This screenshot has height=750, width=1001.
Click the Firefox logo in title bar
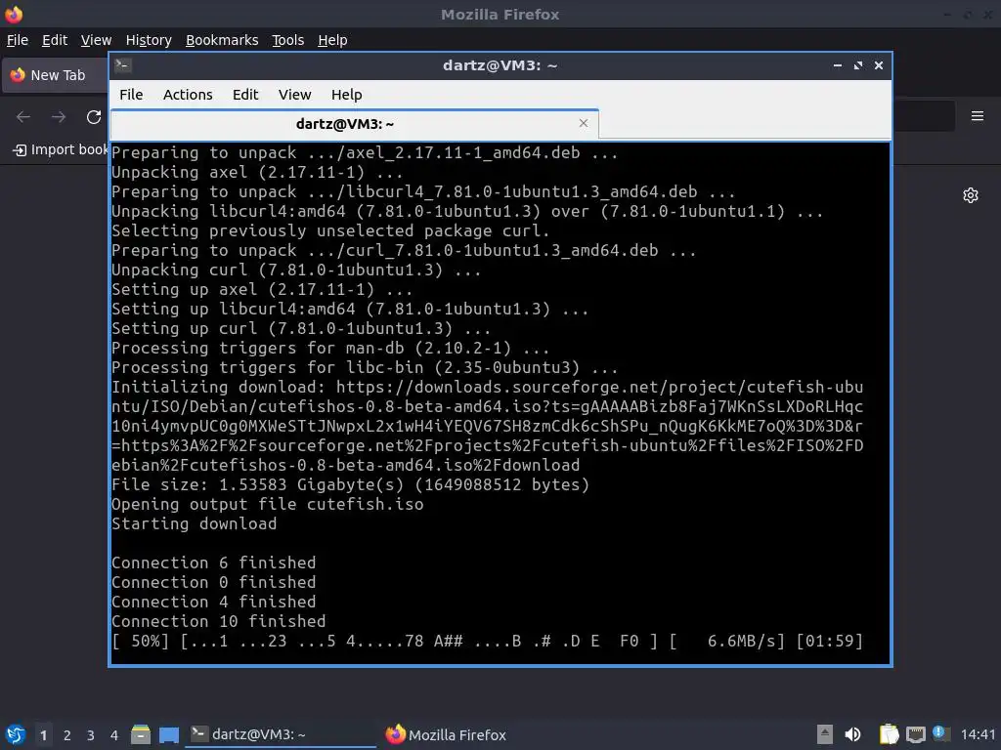[x=14, y=14]
